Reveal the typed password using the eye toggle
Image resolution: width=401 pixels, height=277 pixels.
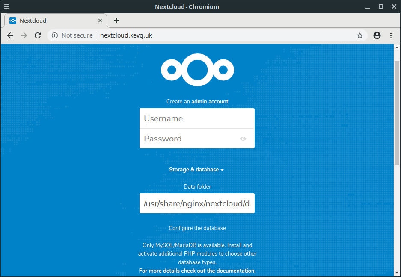[243, 138]
